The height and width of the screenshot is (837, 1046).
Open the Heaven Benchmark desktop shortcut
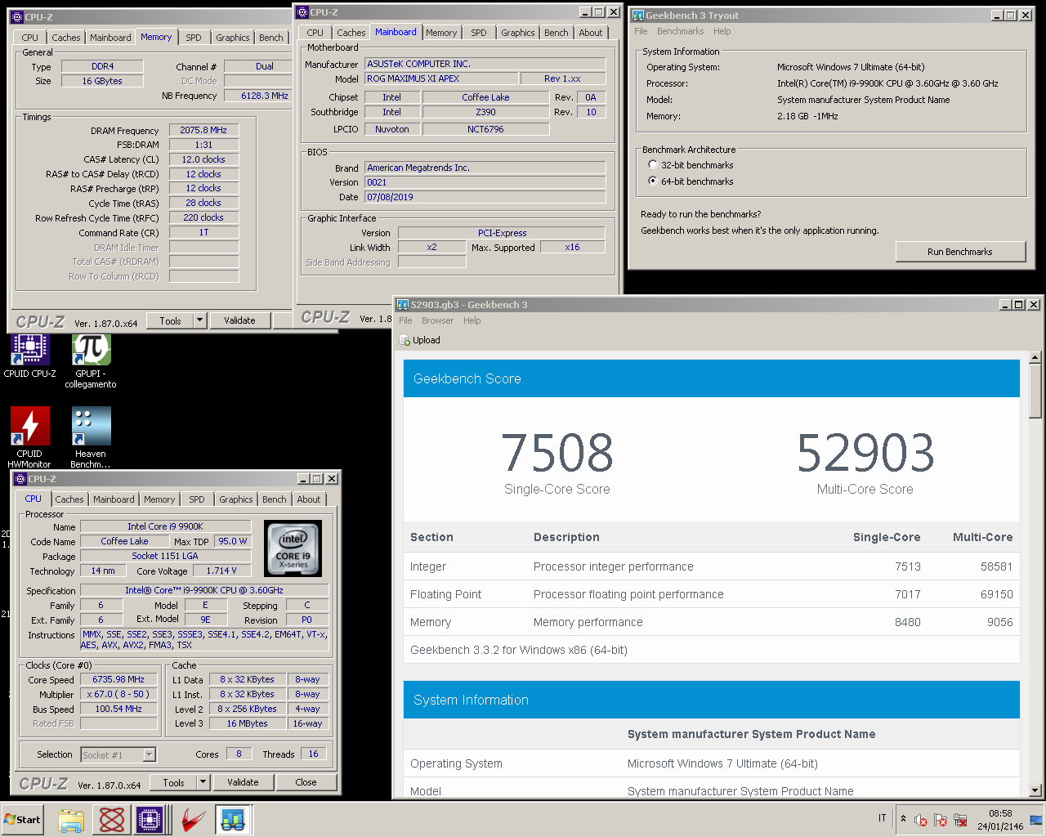(91, 437)
